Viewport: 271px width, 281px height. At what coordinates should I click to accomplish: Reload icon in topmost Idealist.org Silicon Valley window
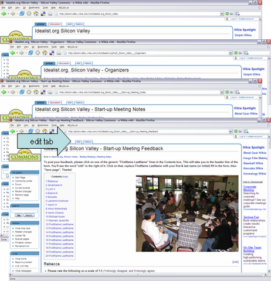(x=22, y=13)
